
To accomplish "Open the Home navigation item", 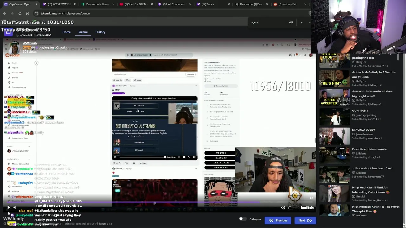I will tap(67, 32).
